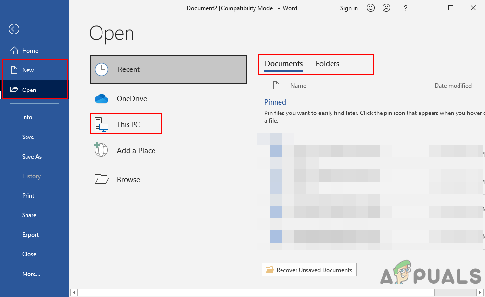Open the New document menu item
The width and height of the screenshot is (485, 297).
pos(28,70)
